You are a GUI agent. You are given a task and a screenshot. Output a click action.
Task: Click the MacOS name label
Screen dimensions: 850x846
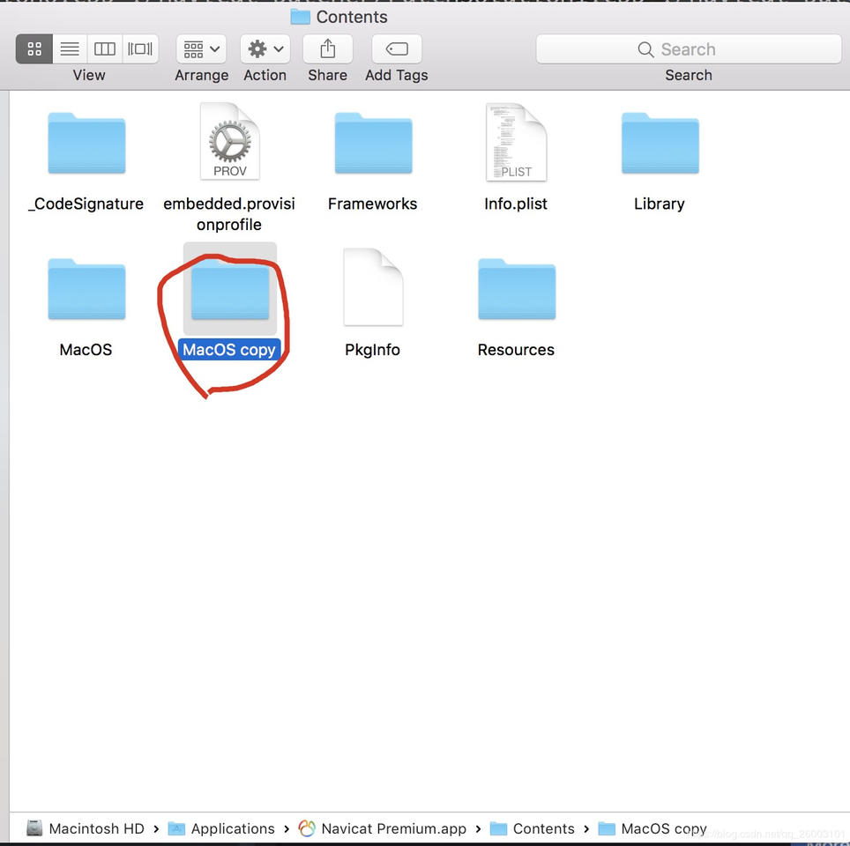86,350
